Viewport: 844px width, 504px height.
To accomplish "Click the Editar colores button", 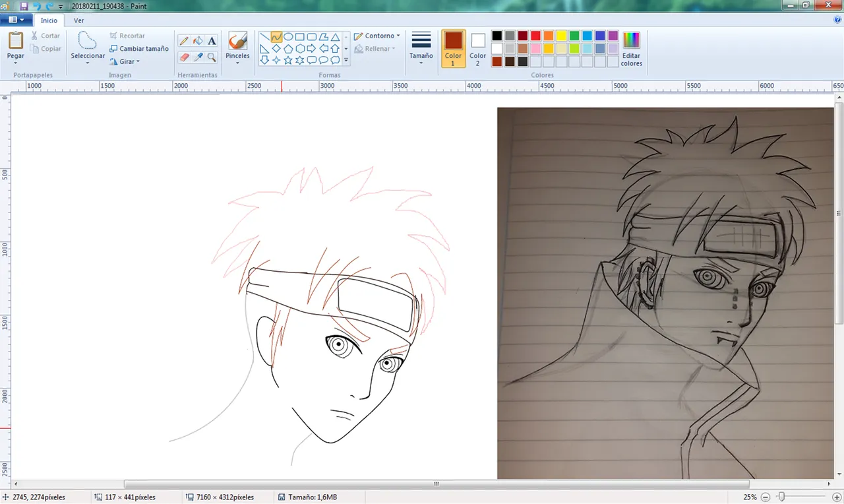I will point(631,49).
